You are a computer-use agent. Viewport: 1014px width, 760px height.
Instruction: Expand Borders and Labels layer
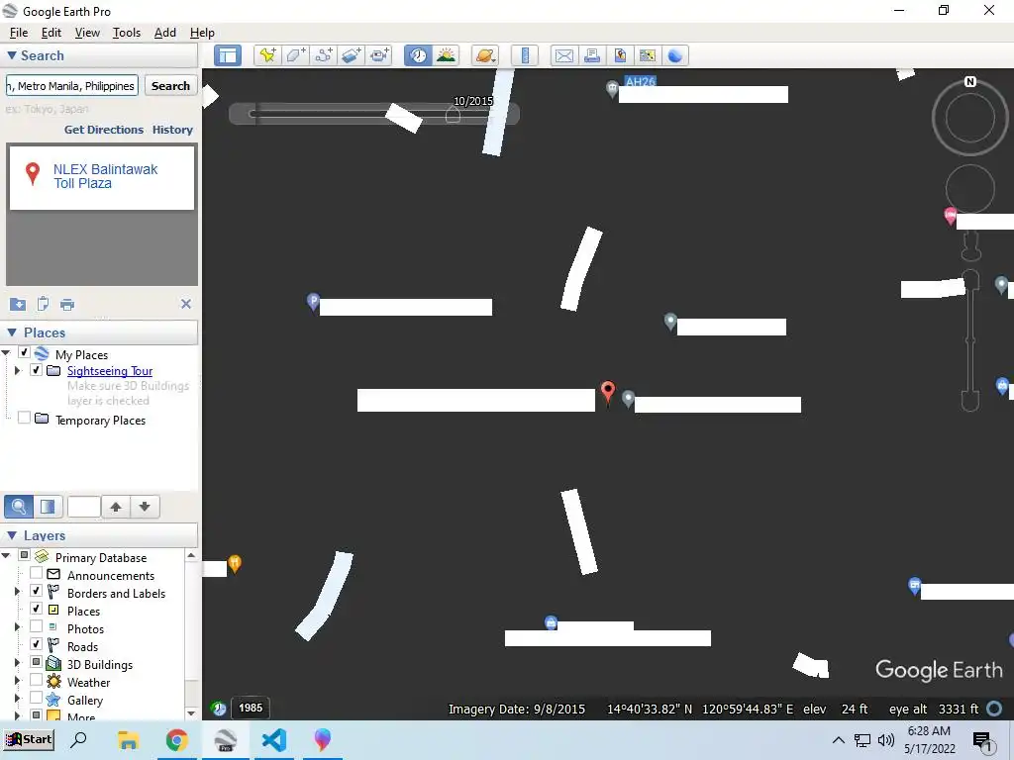[x=18, y=592]
